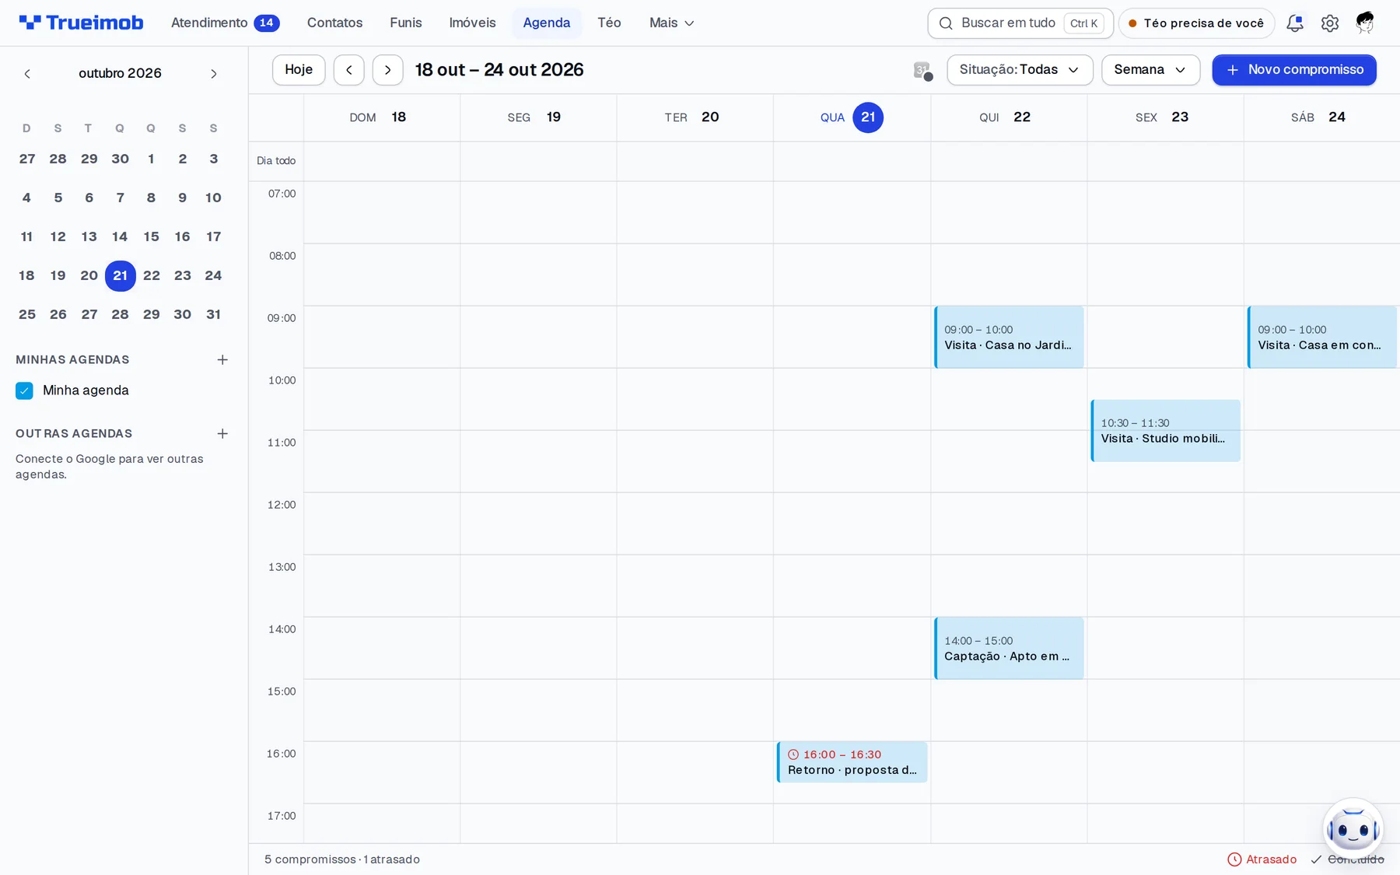Go to next week arrow

[387, 70]
